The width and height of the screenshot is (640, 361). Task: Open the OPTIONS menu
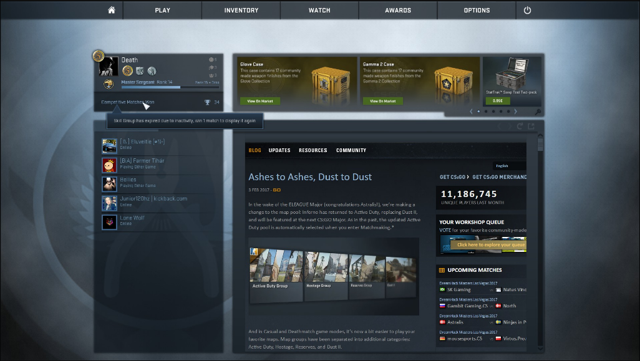(477, 10)
